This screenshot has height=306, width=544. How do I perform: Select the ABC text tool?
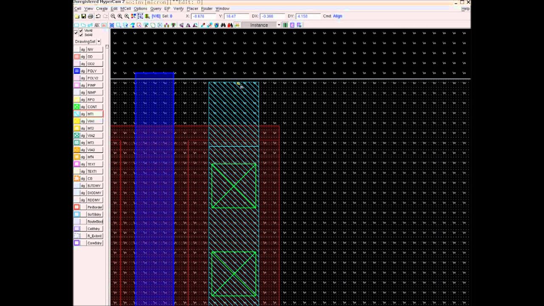(x=97, y=25)
